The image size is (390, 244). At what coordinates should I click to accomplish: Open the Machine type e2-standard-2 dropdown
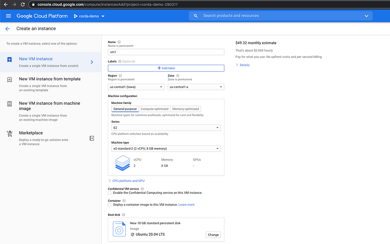tap(166, 148)
